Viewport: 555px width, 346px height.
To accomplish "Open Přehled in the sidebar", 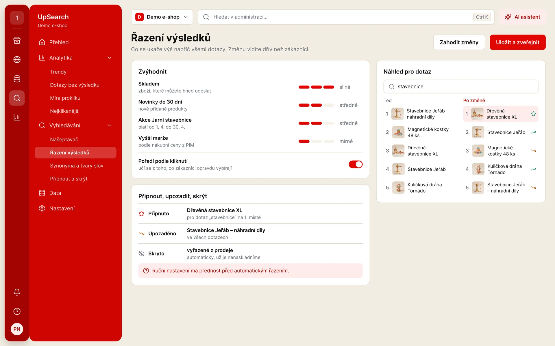I will point(75,42).
